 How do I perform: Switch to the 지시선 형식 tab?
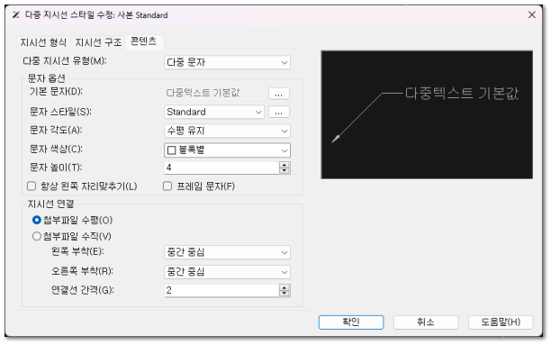[43, 42]
